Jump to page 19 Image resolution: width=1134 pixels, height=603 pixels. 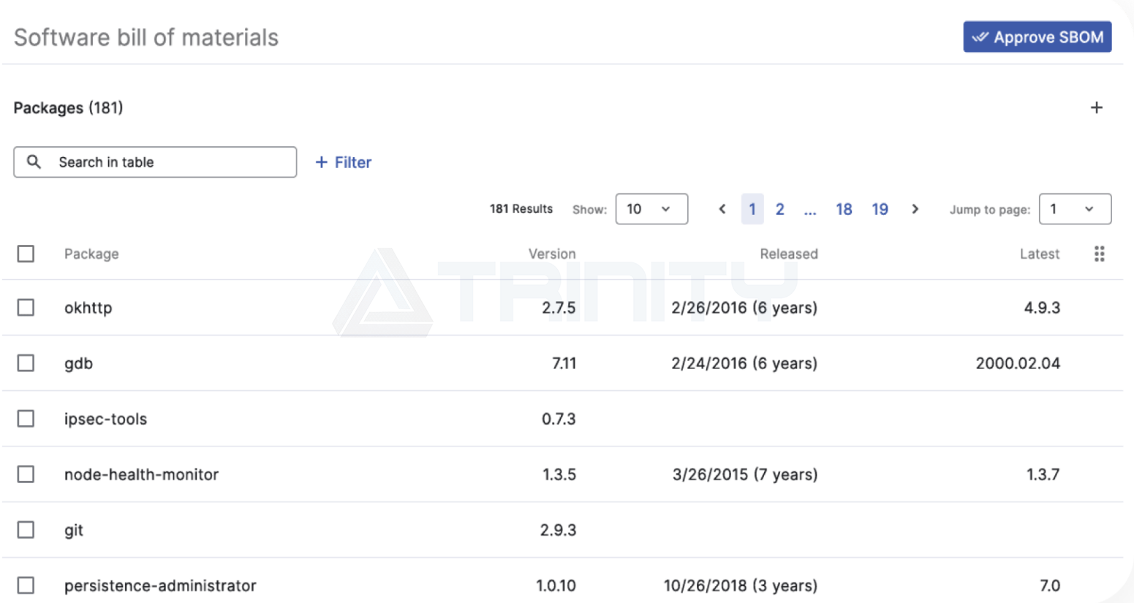(x=880, y=209)
